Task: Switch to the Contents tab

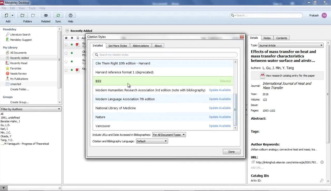Action: tap(281, 38)
